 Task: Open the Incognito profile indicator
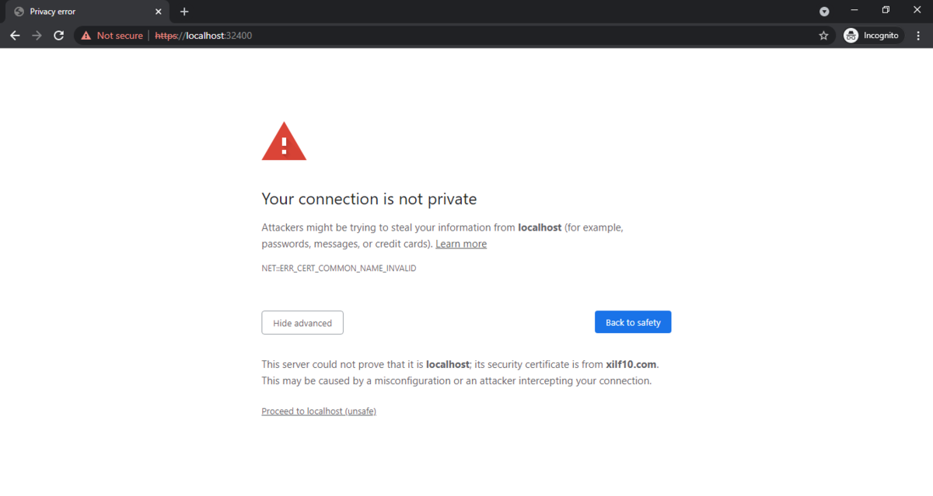(872, 36)
